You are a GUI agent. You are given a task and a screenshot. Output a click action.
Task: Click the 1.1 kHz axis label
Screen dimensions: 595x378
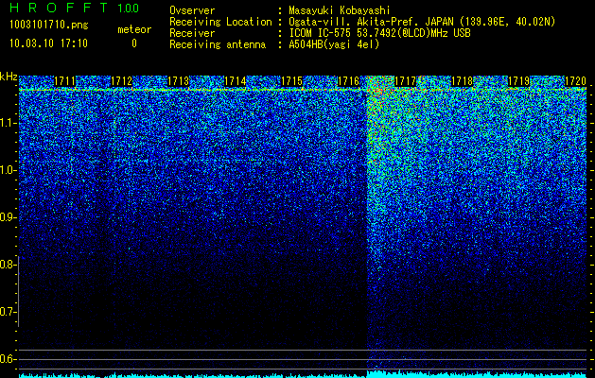(8, 123)
